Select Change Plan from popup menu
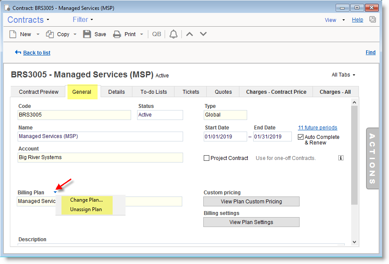Image resolution: width=389 pixels, height=264 pixels. pos(86,200)
